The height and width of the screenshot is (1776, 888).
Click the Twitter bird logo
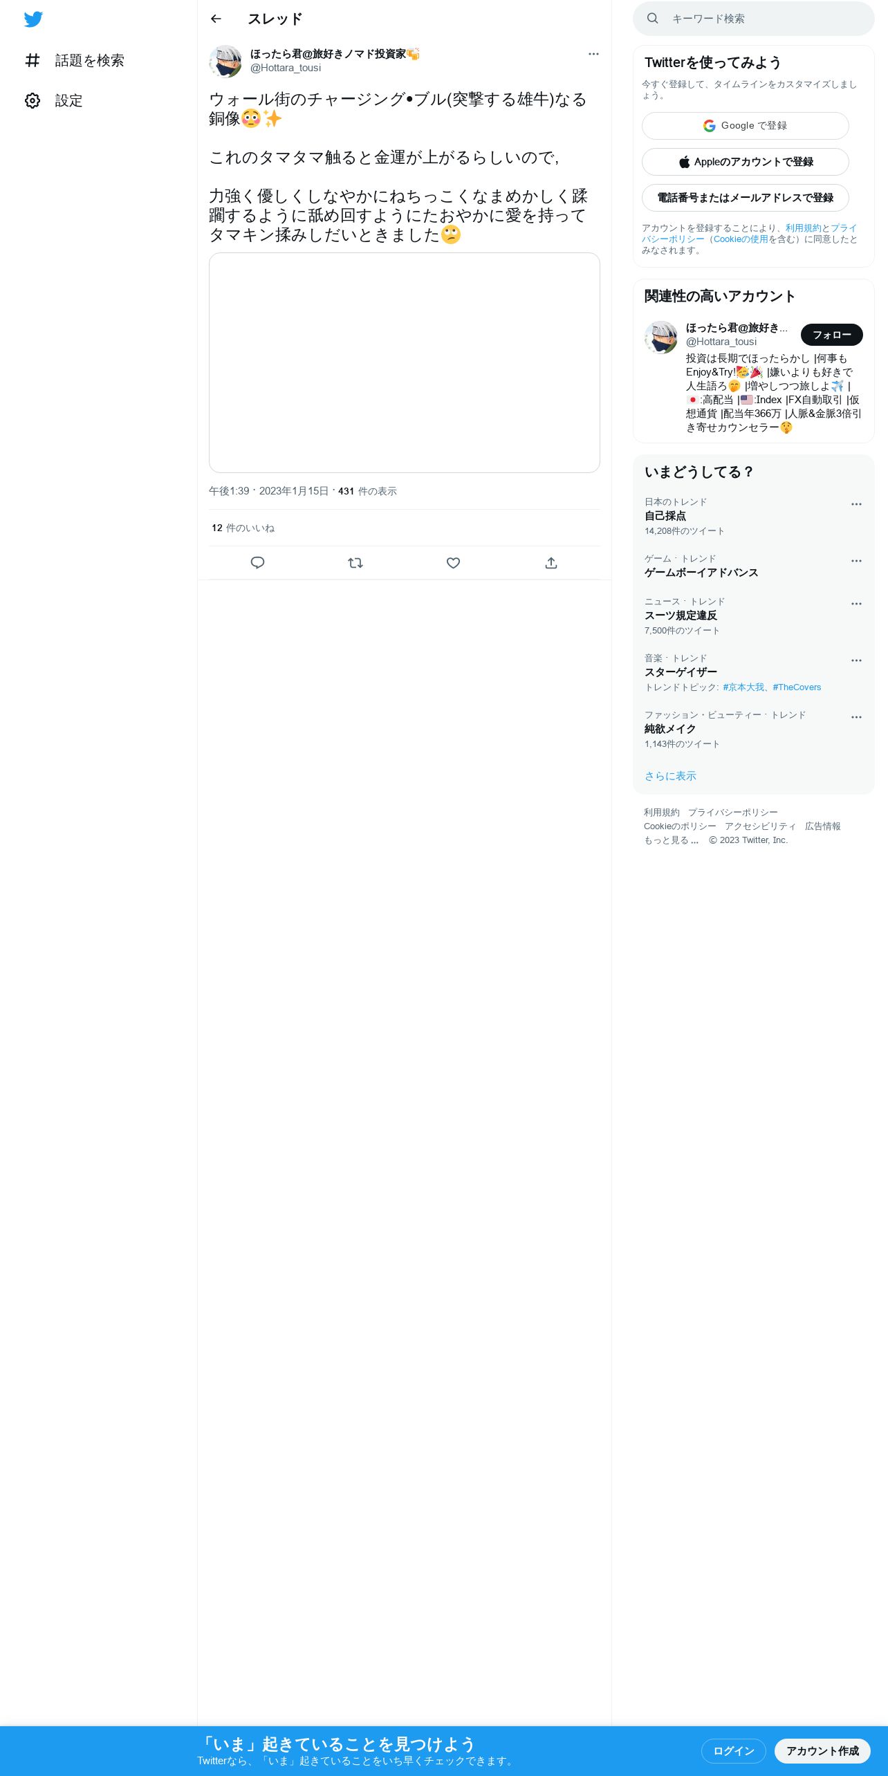click(33, 19)
